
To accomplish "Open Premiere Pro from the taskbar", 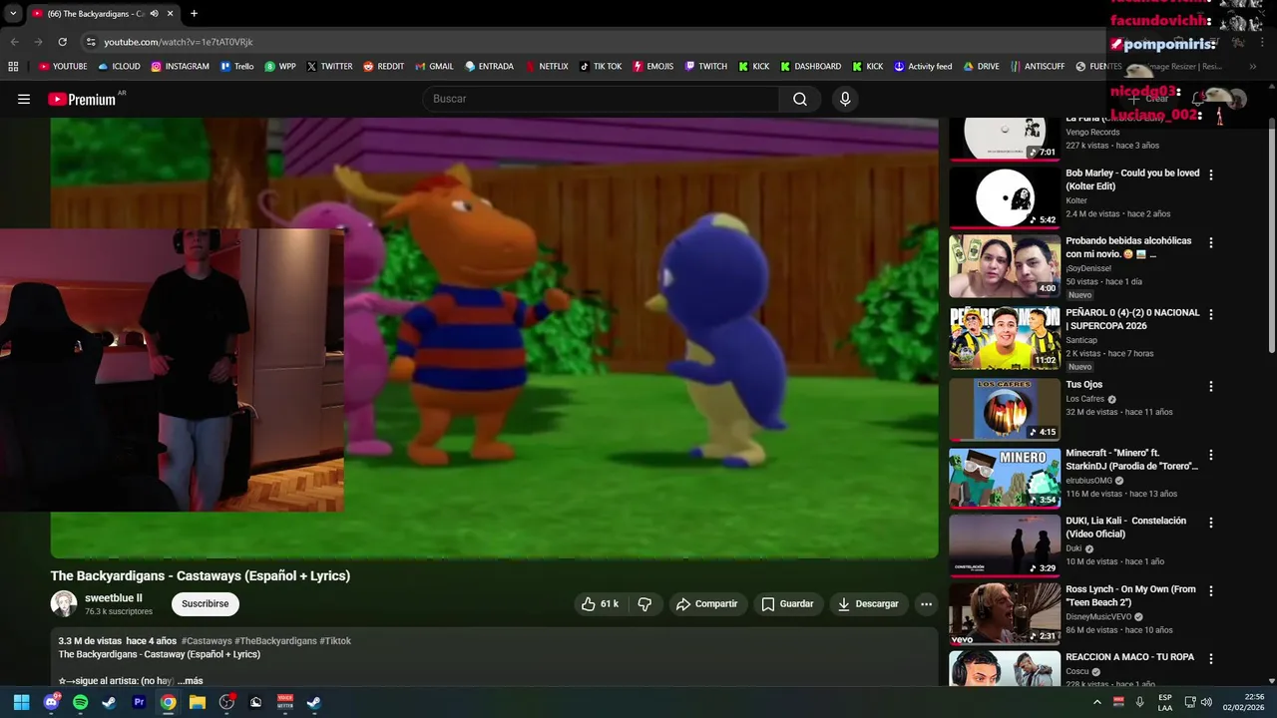I will click(139, 702).
